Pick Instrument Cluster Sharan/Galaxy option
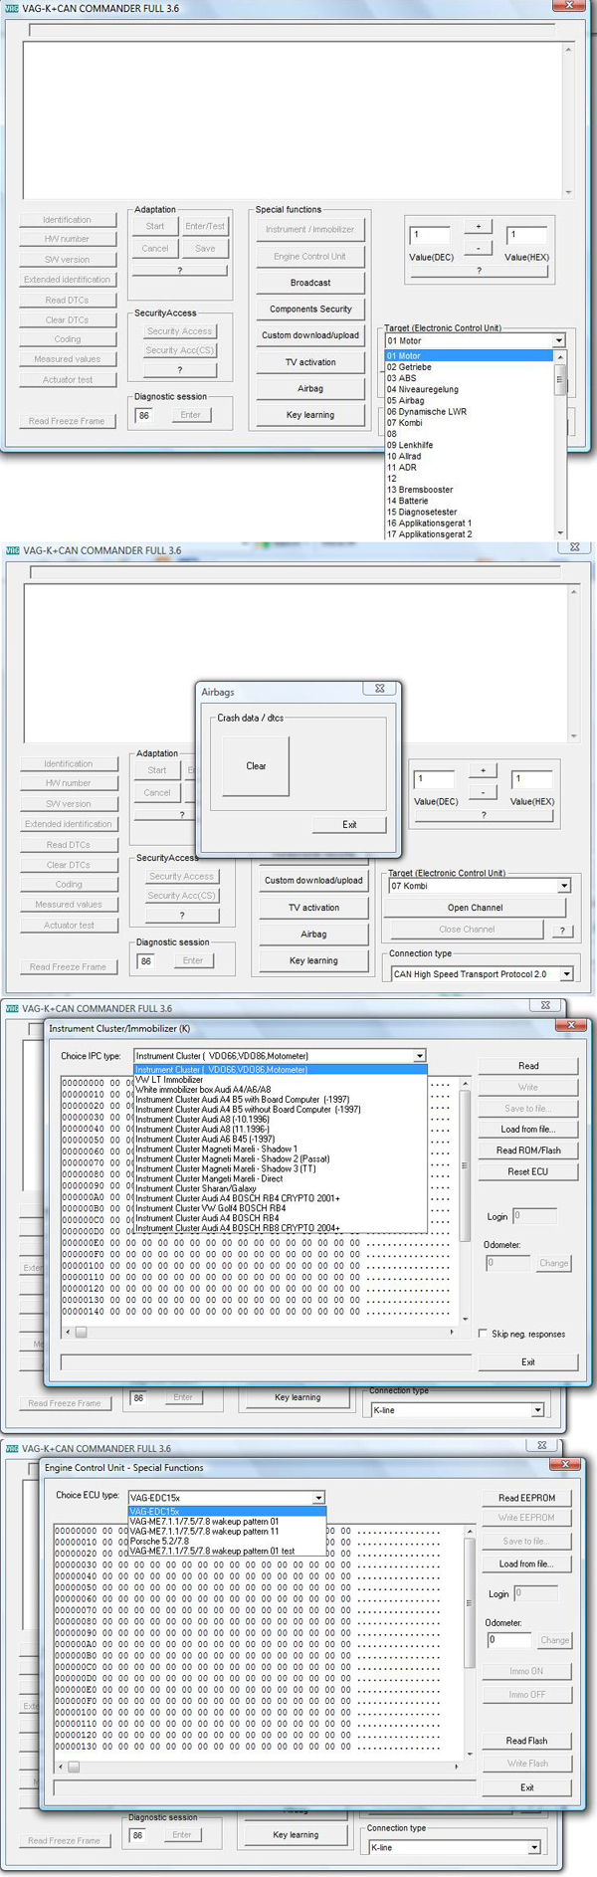Viewport: 597px width, 1877px height. [x=196, y=1188]
